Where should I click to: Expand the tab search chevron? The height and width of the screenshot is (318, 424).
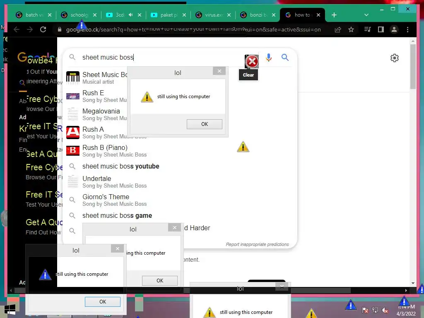click(x=366, y=15)
